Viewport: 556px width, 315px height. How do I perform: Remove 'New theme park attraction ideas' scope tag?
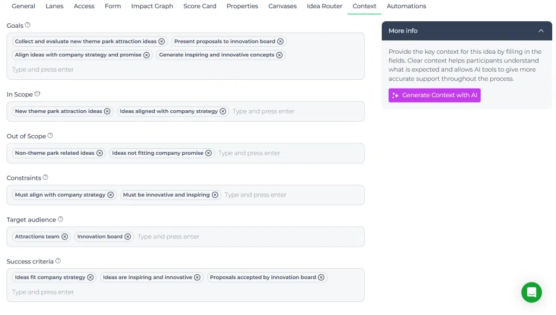(x=107, y=111)
